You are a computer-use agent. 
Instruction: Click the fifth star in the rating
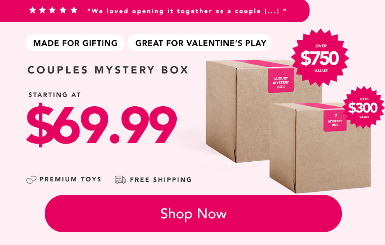(x=74, y=10)
